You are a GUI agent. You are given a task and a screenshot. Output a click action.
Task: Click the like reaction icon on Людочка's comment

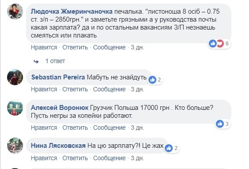213,43
